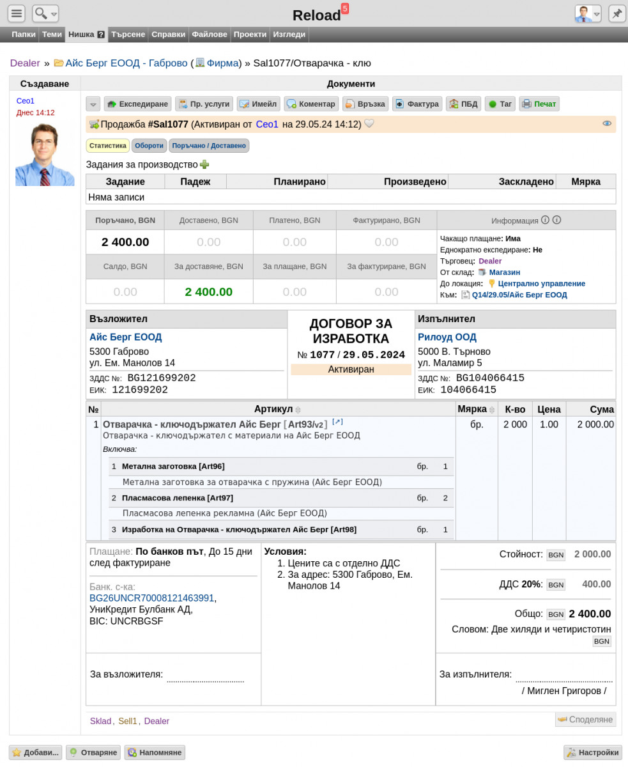Open the user profile dropdown
This screenshot has height=767, width=628.
point(588,13)
